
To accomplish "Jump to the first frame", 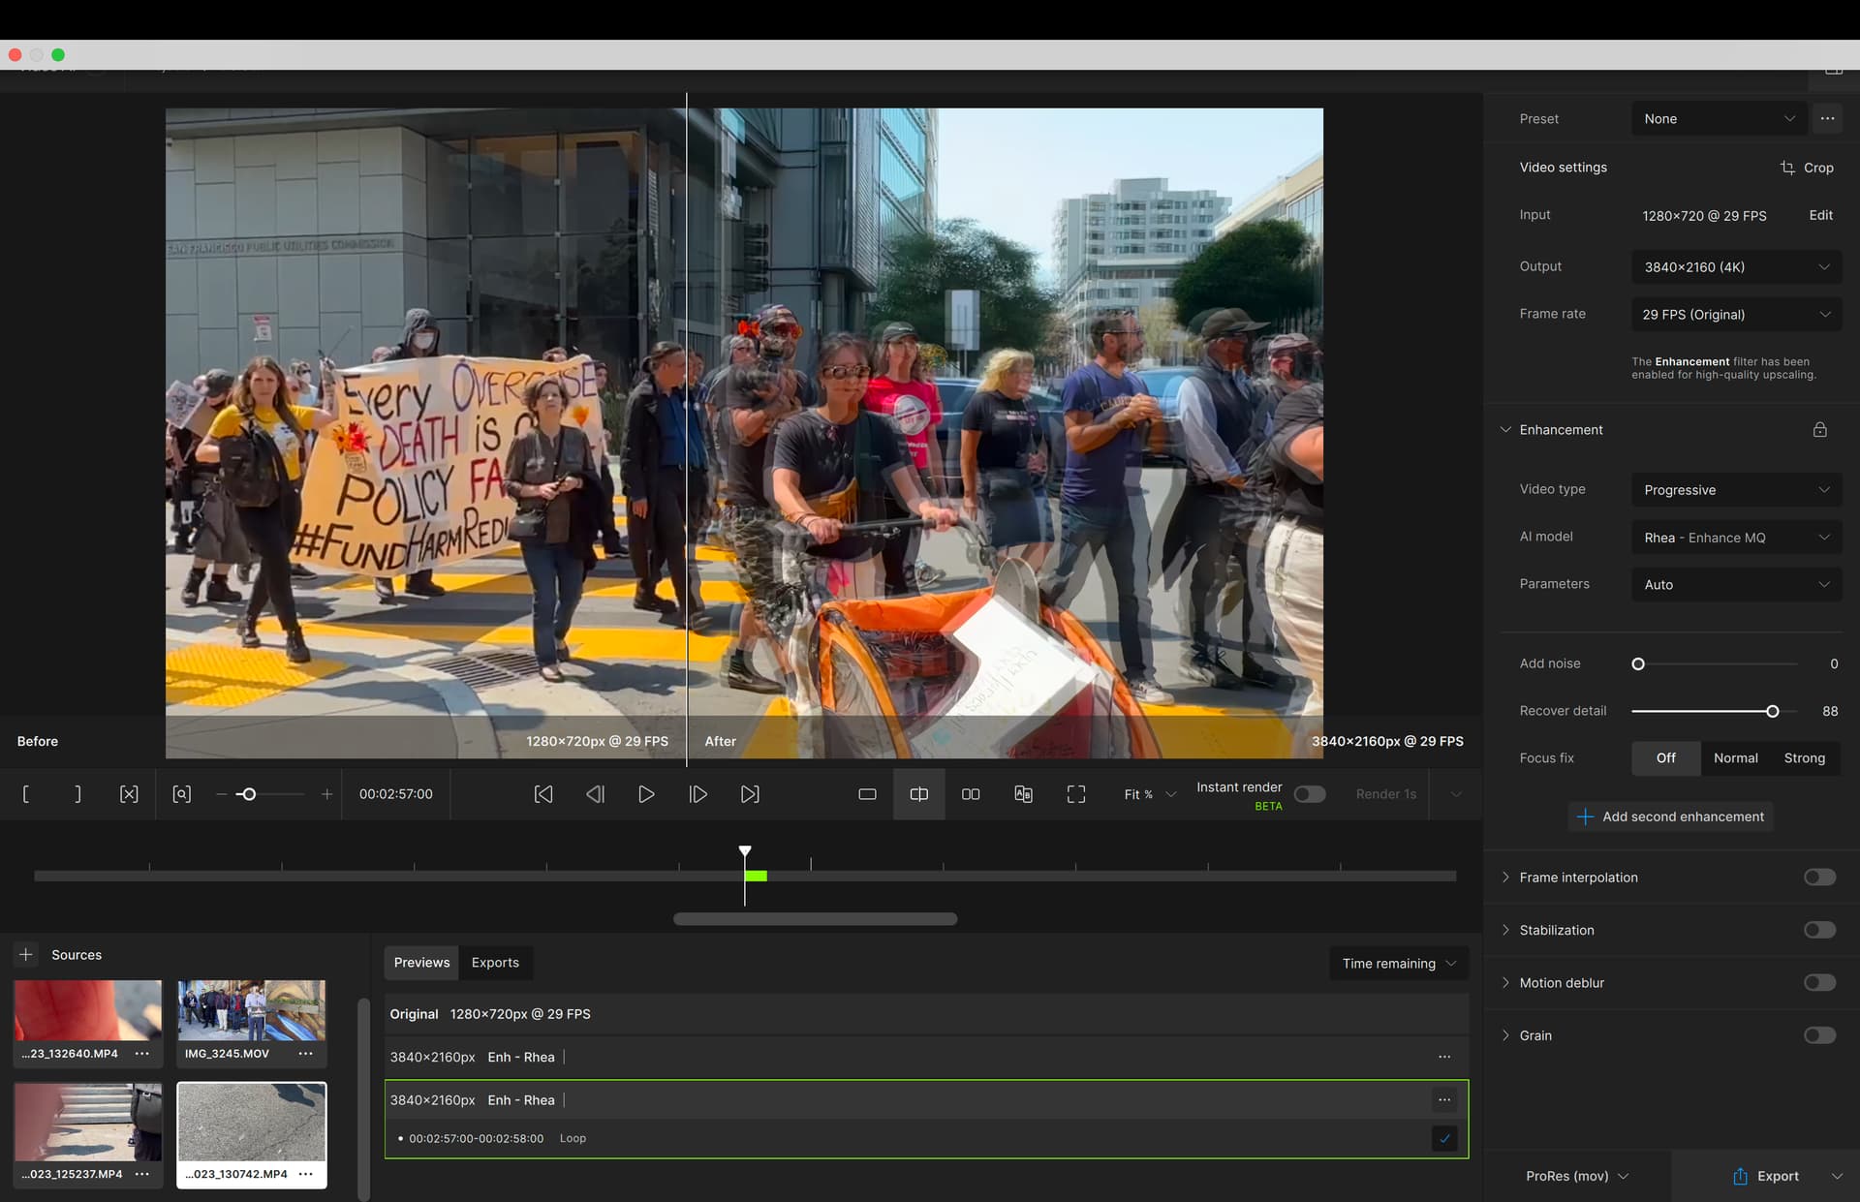I will click(x=543, y=794).
